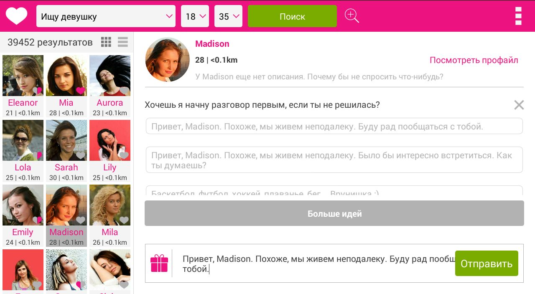Tap the white heart logo icon

pyautogui.click(x=16, y=16)
